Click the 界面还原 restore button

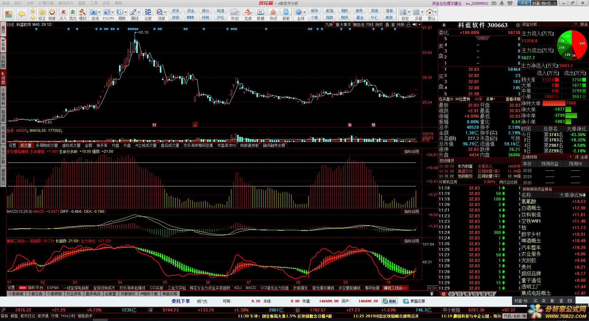coord(414,301)
